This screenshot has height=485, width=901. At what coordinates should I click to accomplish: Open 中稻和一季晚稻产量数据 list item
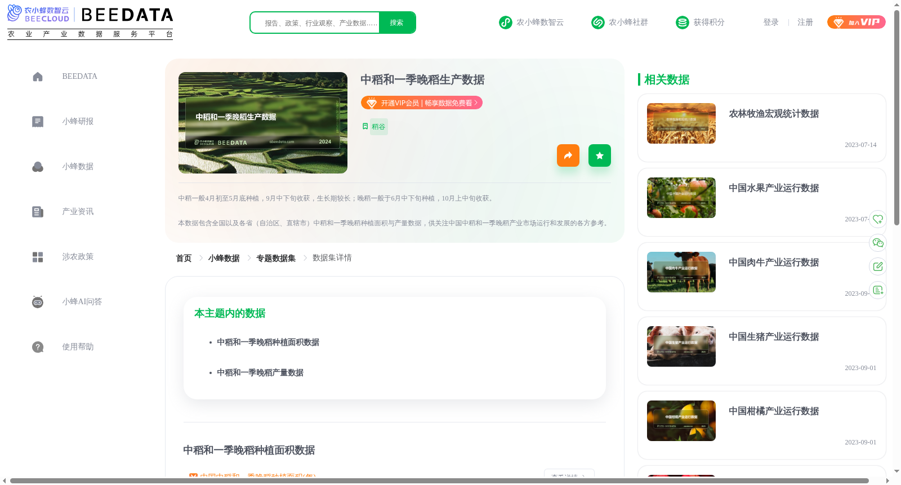pyautogui.click(x=260, y=373)
